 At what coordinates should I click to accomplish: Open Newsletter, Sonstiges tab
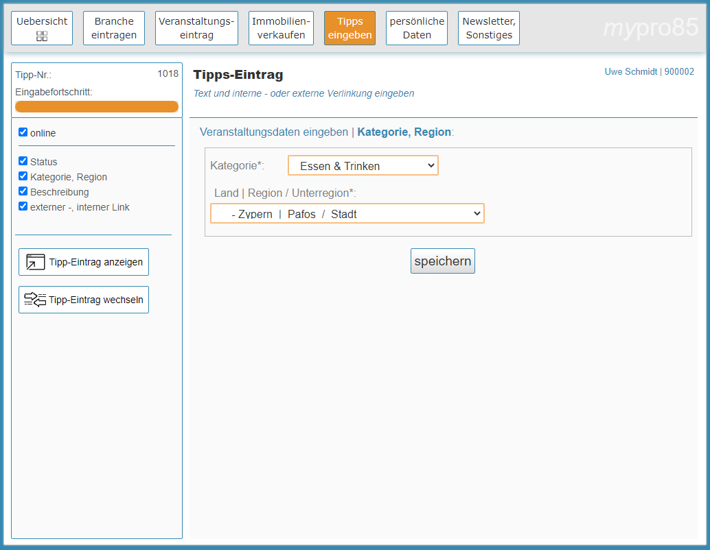pyautogui.click(x=489, y=28)
